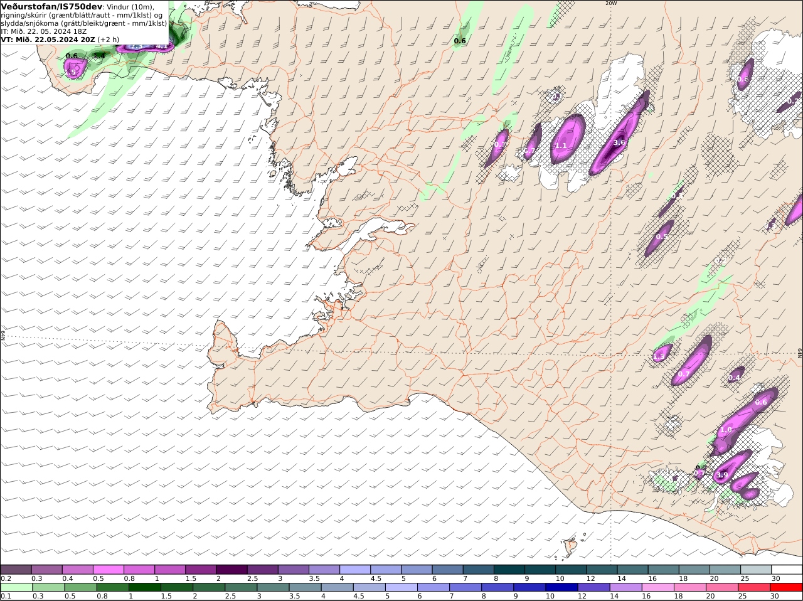Select the 0.3 light green swatch, lower legend row
The image size is (803, 601).
click(x=48, y=588)
